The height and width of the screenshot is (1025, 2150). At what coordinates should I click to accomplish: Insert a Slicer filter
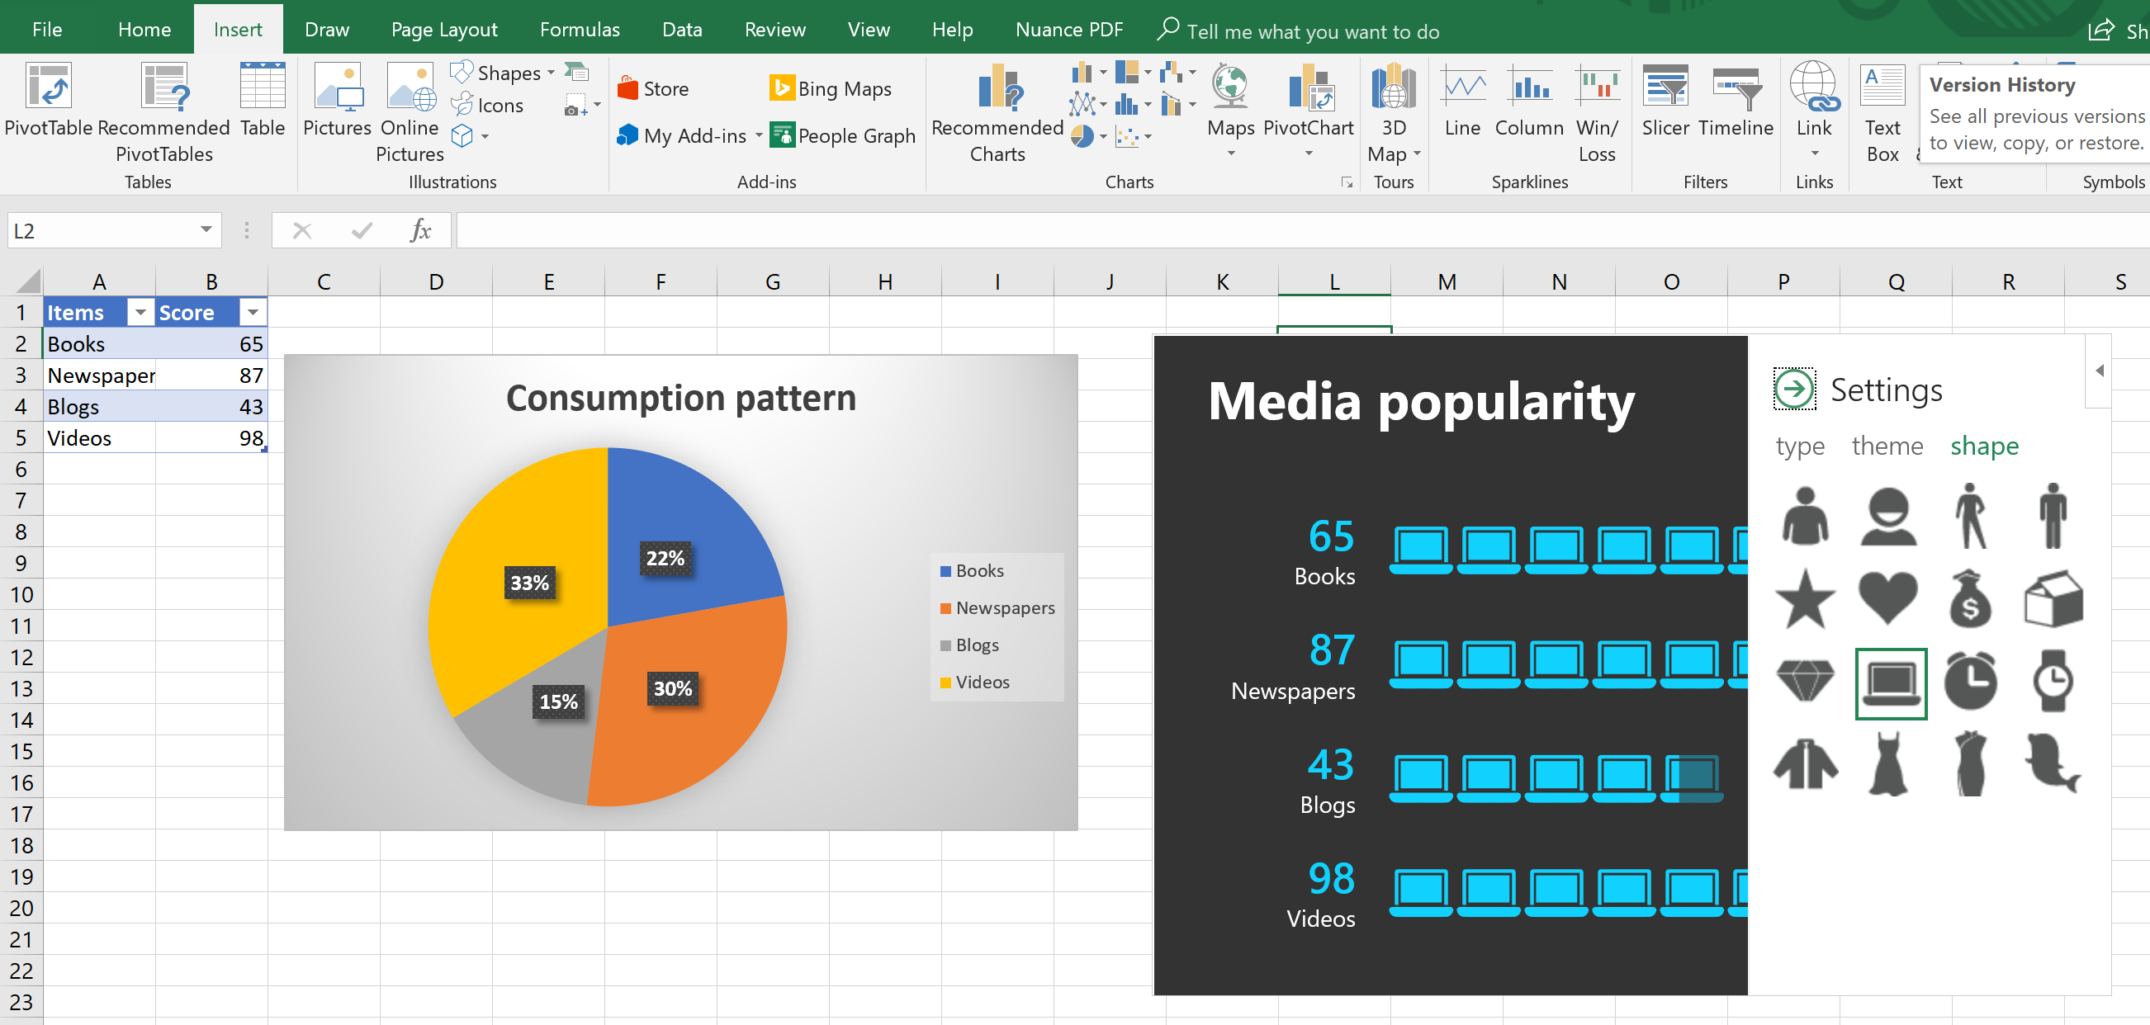click(x=1665, y=102)
